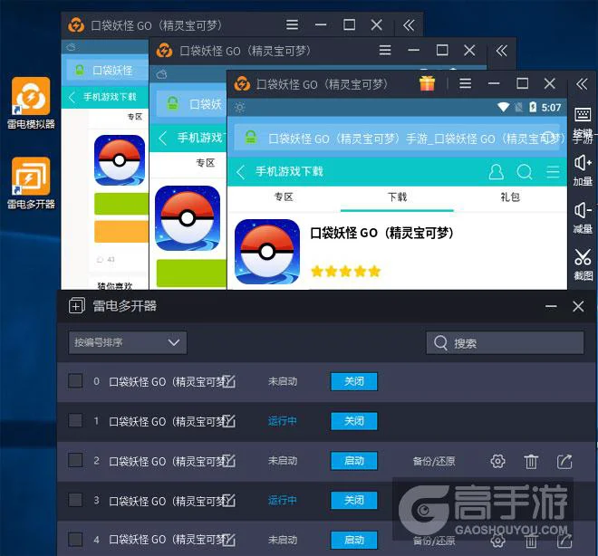Click the 运行中 status of instance 1
The width and height of the screenshot is (598, 556).
(282, 421)
